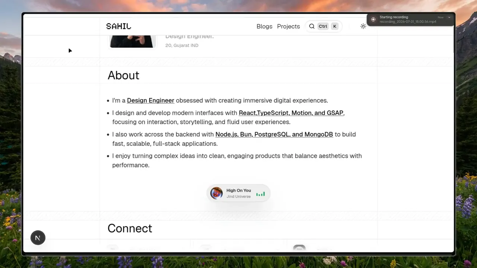This screenshot has width=477, height=268.
Task: Click the Ctrl key badge in search
Action: [x=323, y=26]
